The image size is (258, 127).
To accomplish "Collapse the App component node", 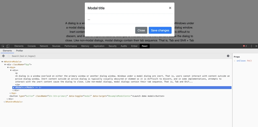I will click(8, 68).
